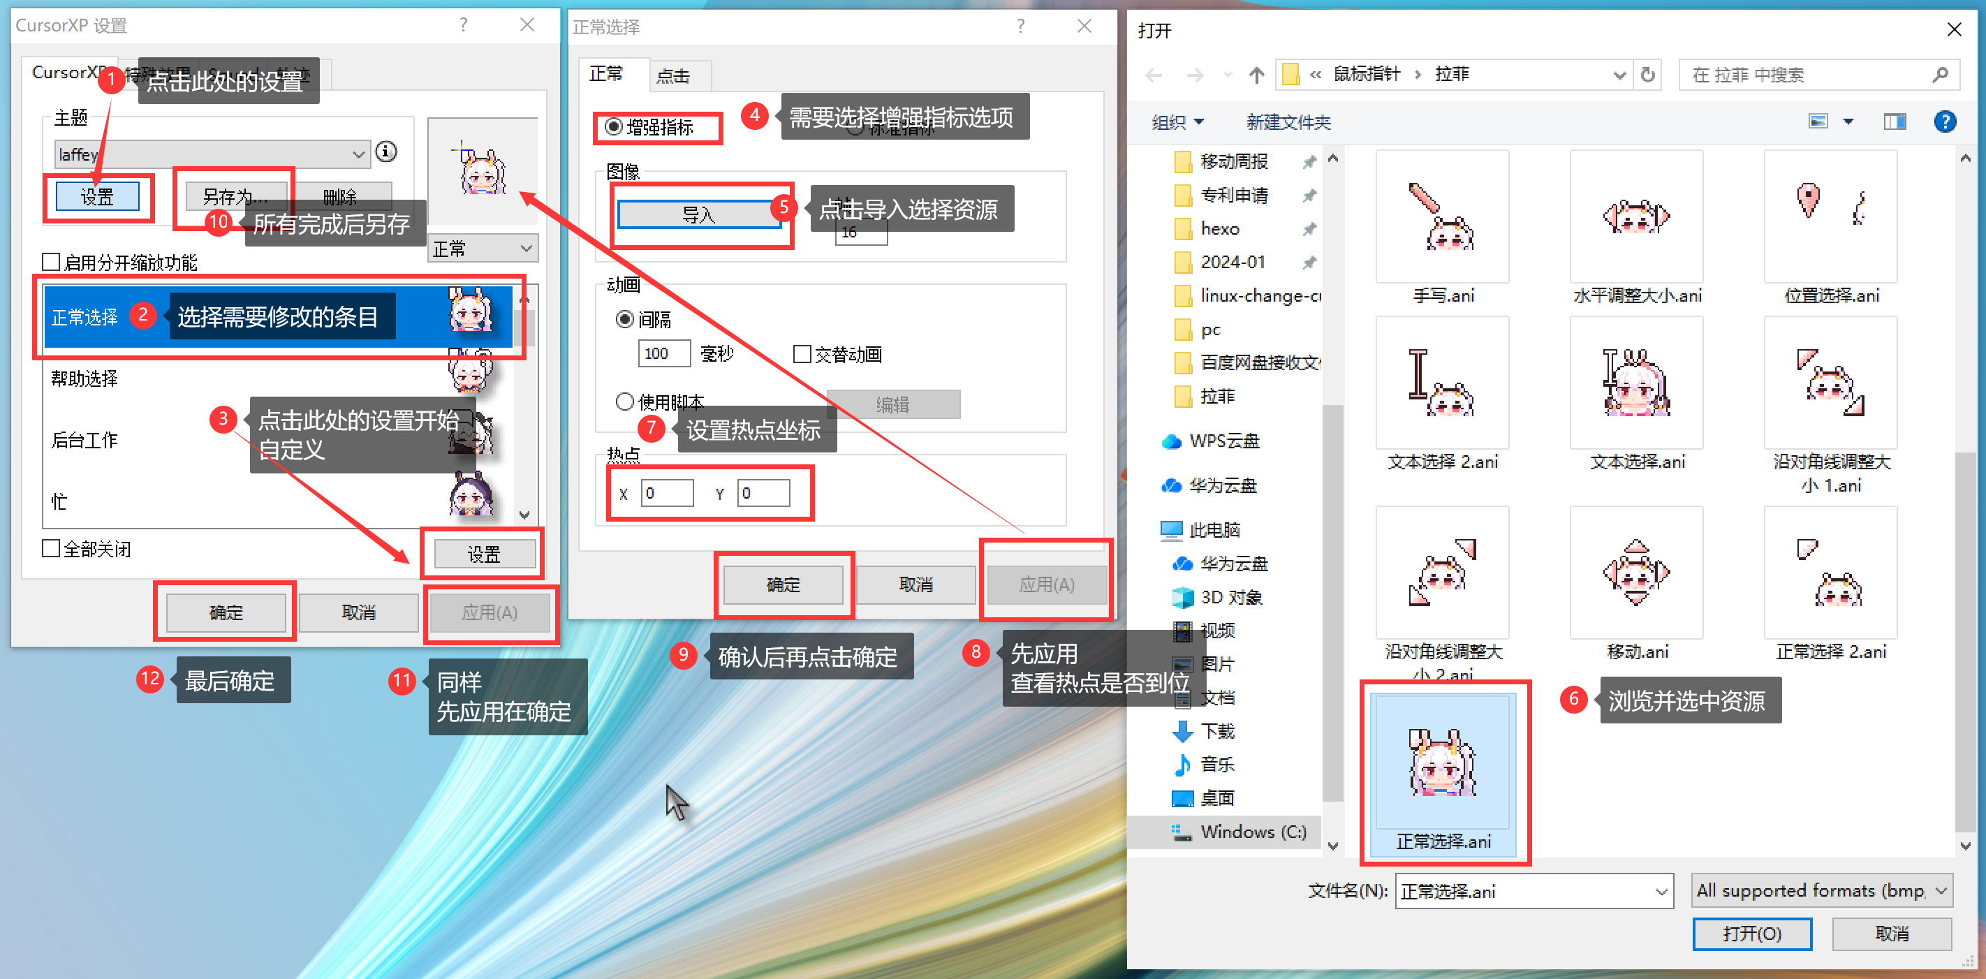The width and height of the screenshot is (1986, 979).
Task: Enable 启用分开缩放功能 checkbox
Action: (x=52, y=262)
